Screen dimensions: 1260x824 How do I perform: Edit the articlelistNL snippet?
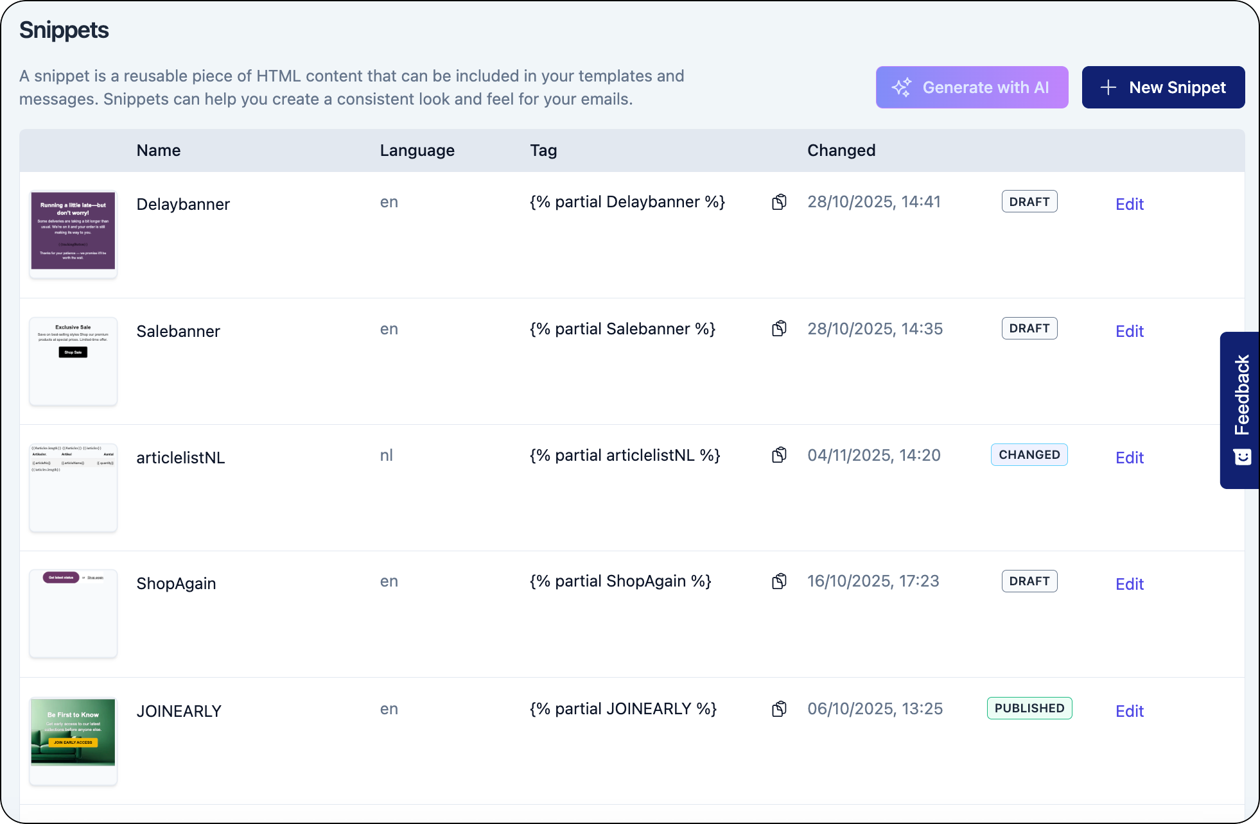click(1130, 458)
